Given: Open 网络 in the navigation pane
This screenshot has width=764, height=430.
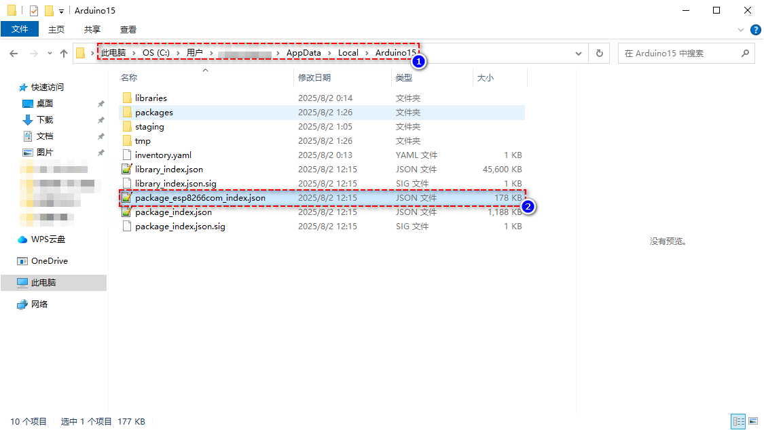Looking at the screenshot, I should (x=39, y=305).
